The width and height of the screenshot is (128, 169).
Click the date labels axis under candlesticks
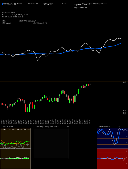pyautogui.click(x=46, y=121)
